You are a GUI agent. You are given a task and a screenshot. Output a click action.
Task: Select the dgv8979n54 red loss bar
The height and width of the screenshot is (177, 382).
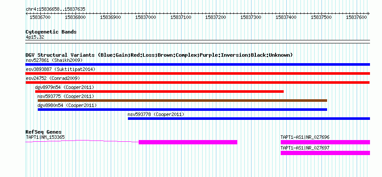click(159, 92)
